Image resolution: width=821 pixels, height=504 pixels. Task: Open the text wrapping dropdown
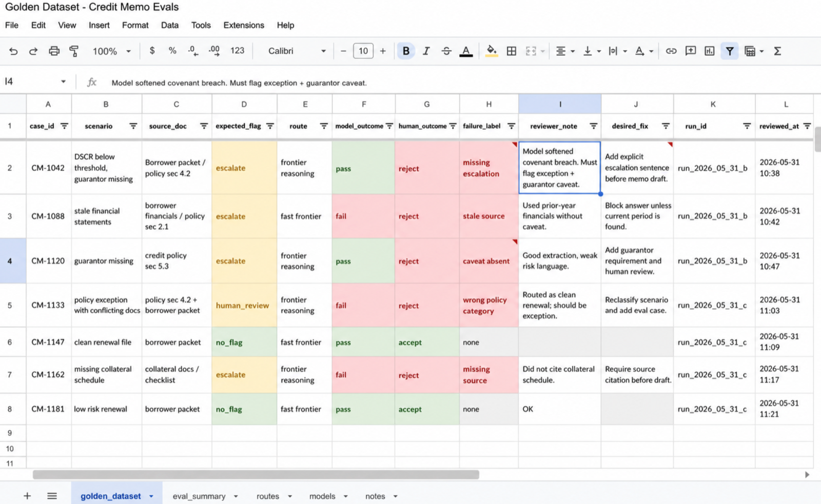618,51
